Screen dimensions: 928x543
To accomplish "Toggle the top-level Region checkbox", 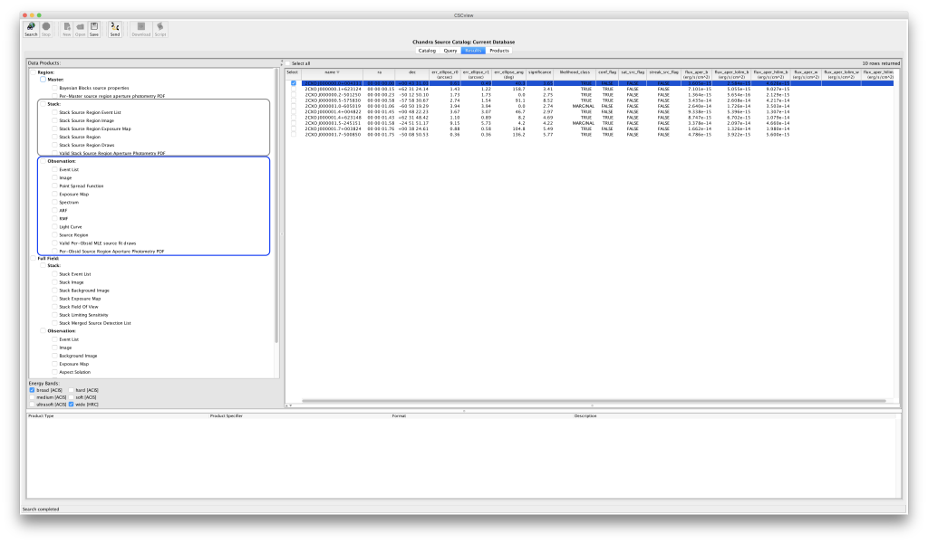I will [x=34, y=72].
